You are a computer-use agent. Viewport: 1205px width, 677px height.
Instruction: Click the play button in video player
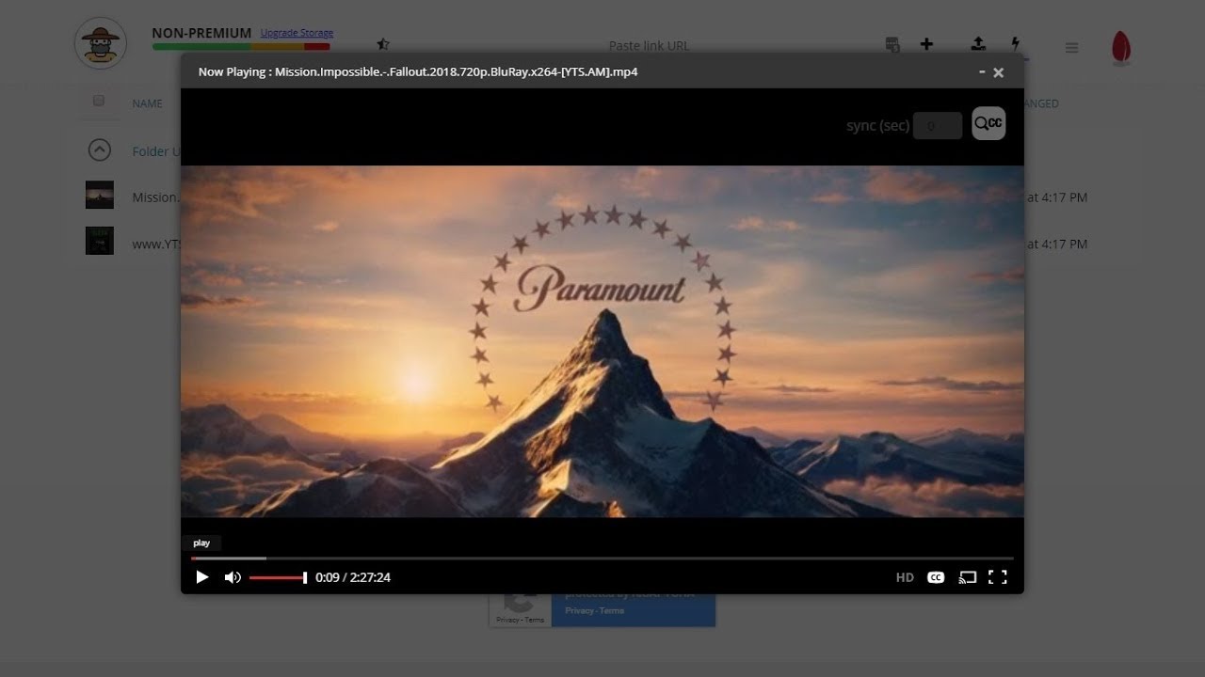(x=201, y=577)
